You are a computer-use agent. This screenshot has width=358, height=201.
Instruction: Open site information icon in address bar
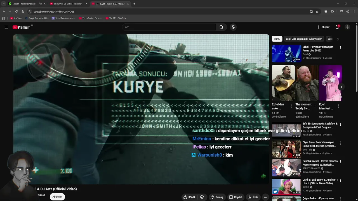pos(30,11)
